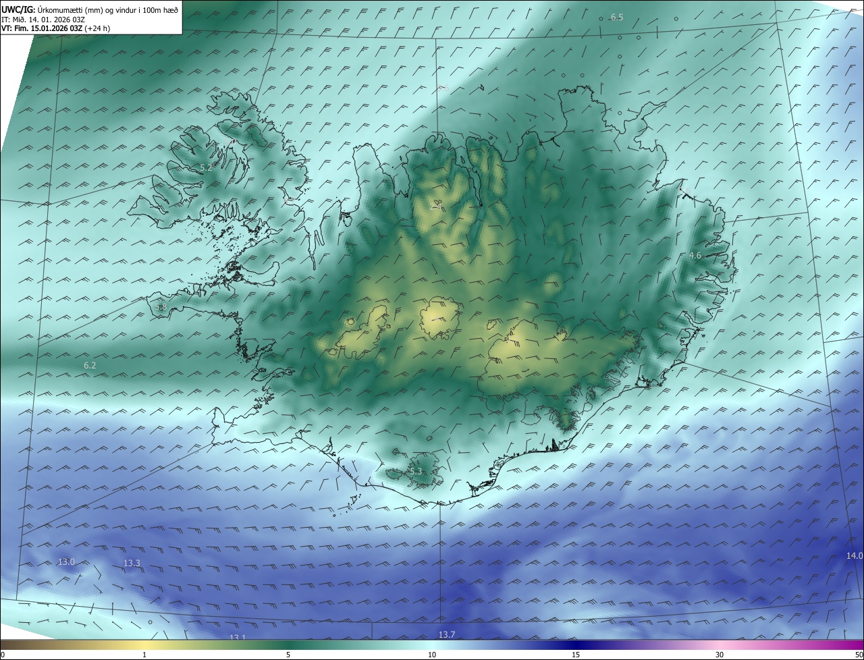Click the bold "UWC/IG:" label
This screenshot has width=864, height=660.
point(18,9)
